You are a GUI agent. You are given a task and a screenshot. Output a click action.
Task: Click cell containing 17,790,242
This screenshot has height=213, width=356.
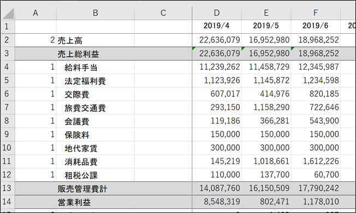[316, 188]
